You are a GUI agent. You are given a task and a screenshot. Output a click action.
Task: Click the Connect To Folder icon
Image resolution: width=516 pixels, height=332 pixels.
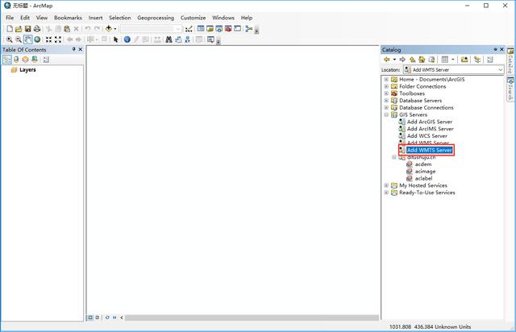point(464,60)
